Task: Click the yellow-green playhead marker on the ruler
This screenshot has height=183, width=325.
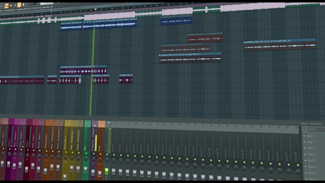Action: coord(95,10)
